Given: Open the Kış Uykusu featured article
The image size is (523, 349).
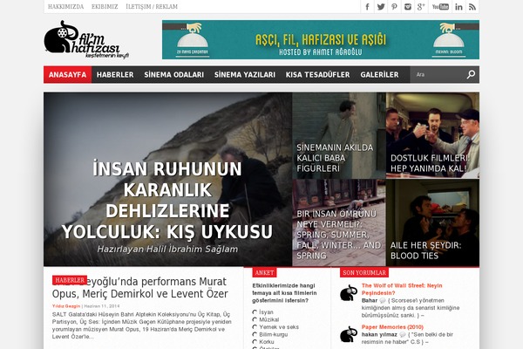Looking at the screenshot, I should (167, 180).
